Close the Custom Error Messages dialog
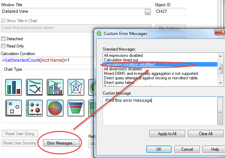Image resolution: width=225 pixels, height=158 pixels. (221, 32)
